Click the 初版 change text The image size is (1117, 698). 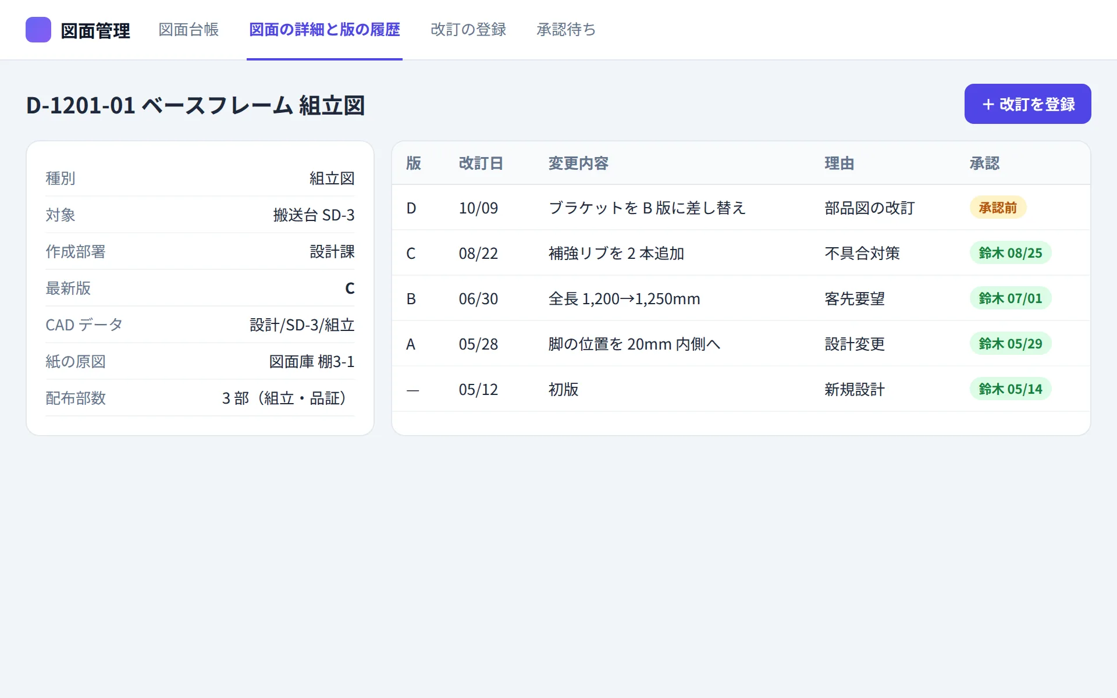[563, 390]
